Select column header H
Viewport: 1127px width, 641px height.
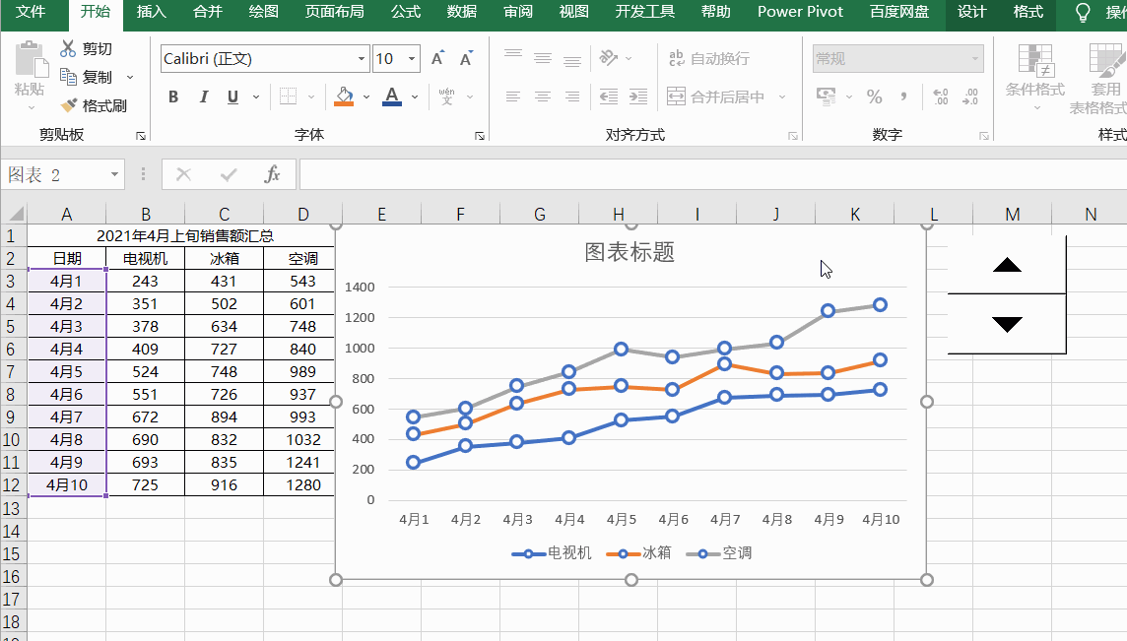point(618,214)
